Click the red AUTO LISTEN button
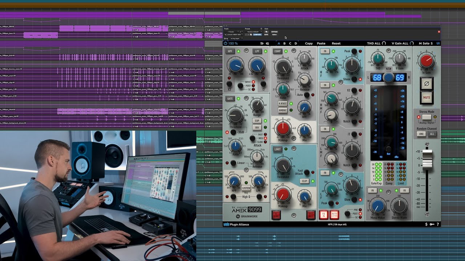465x261 pixels. pos(334,215)
